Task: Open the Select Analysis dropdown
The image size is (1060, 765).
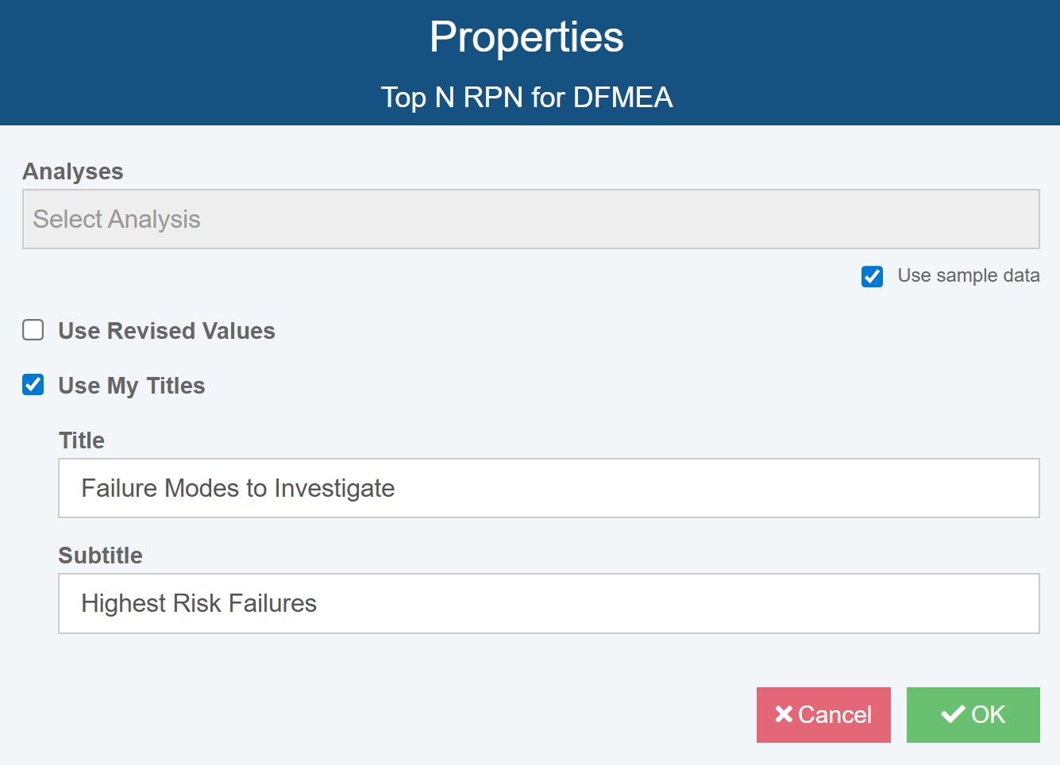Action: tap(530, 219)
